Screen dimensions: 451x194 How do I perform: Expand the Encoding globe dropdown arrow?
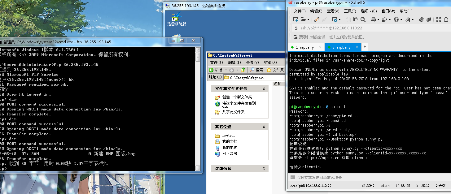pos(401,19)
